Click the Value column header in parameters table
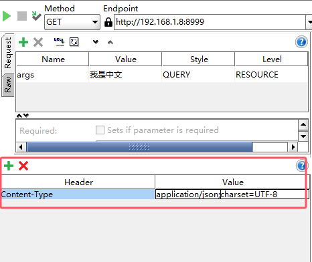The width and height of the screenshot is (312, 262). (125, 59)
